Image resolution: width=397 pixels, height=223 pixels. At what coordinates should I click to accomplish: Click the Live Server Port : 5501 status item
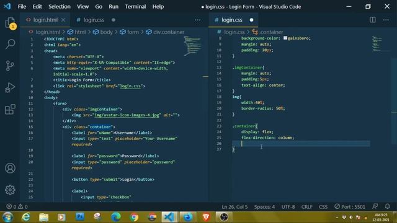tap(350, 206)
